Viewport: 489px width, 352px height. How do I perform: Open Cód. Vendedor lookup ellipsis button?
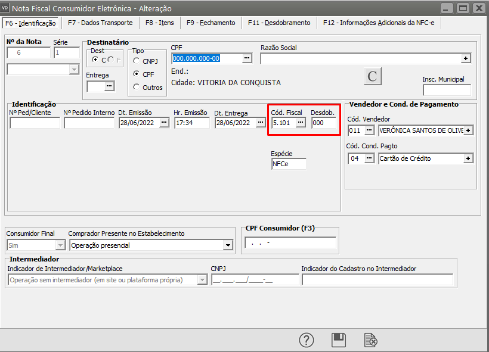point(370,130)
